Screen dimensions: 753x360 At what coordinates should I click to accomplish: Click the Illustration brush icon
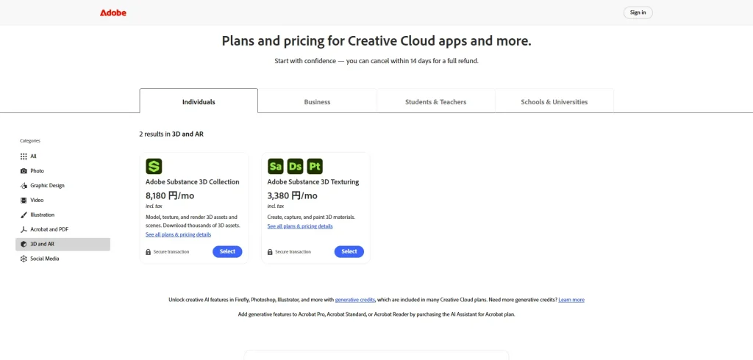coord(24,215)
